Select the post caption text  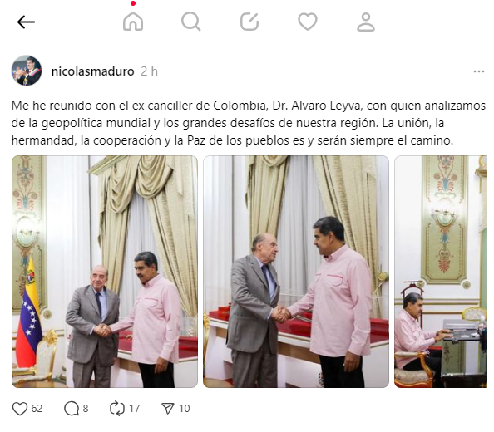pos(249,123)
